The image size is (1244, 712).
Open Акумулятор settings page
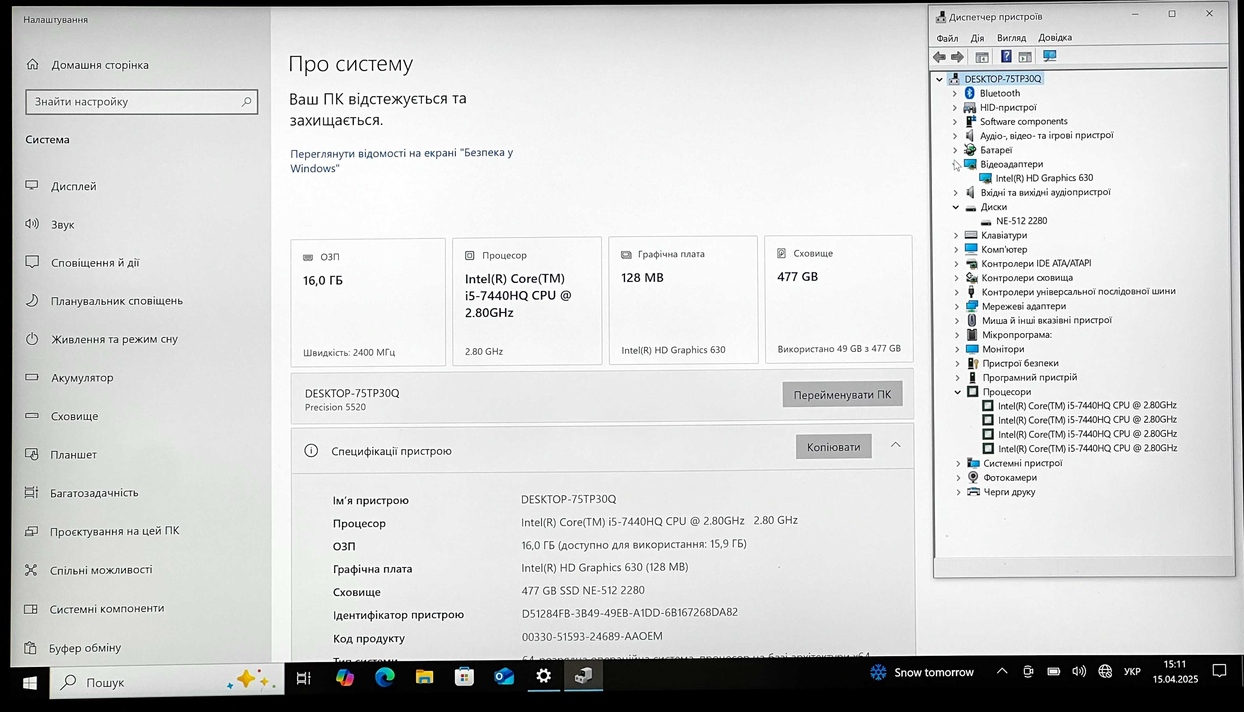tap(82, 378)
